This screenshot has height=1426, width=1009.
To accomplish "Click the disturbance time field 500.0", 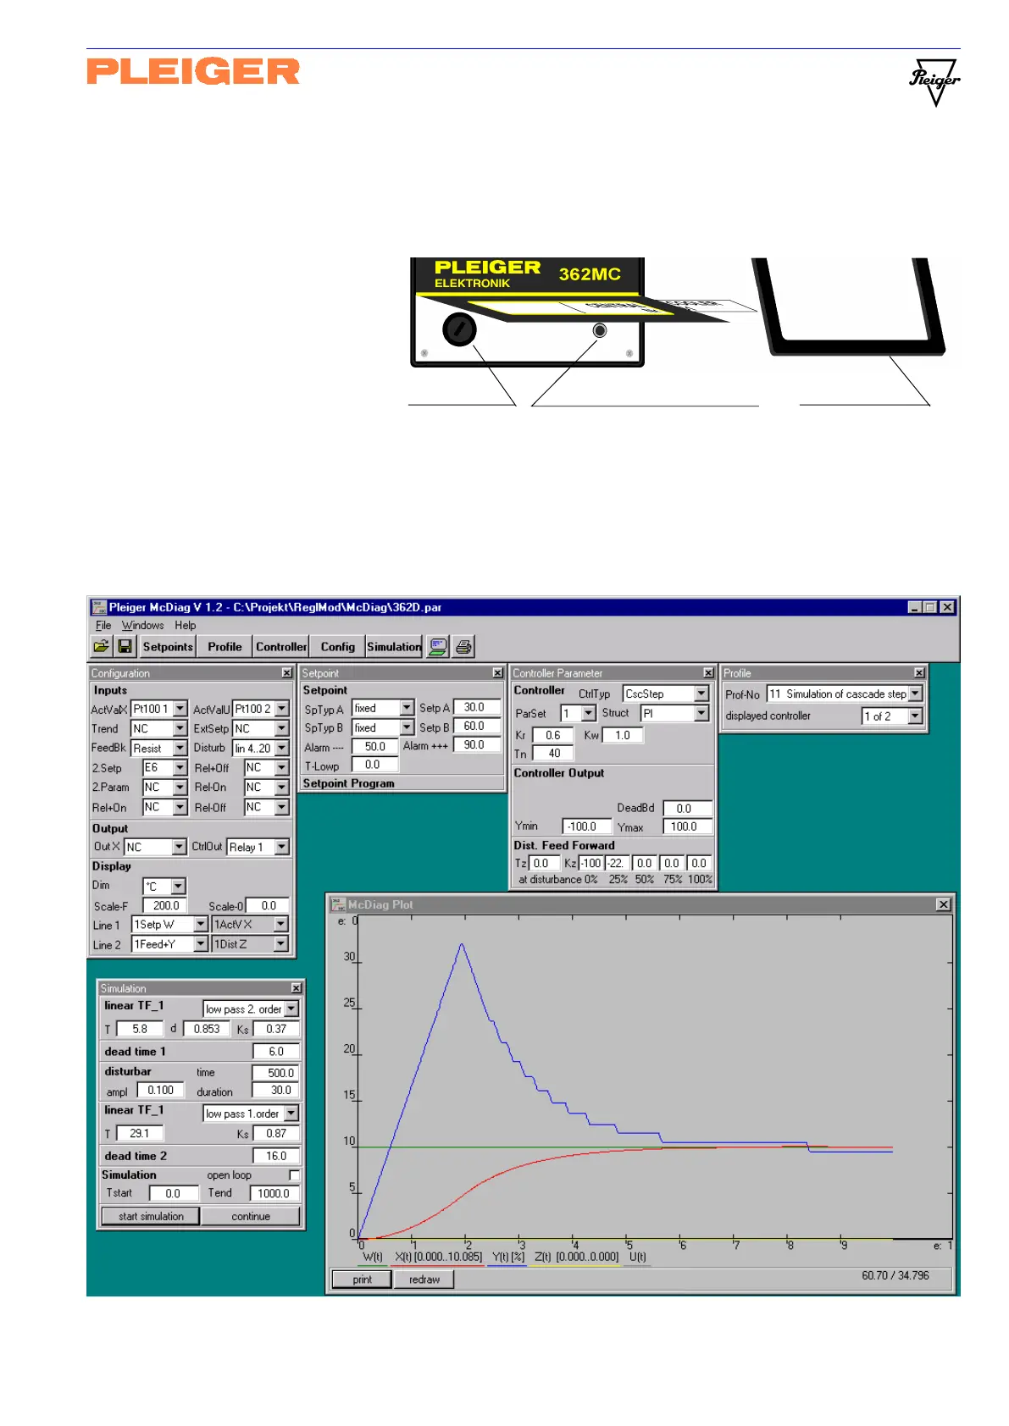I will coord(276,1072).
